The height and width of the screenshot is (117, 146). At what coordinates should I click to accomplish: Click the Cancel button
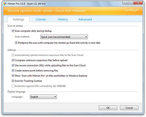tap(129, 108)
